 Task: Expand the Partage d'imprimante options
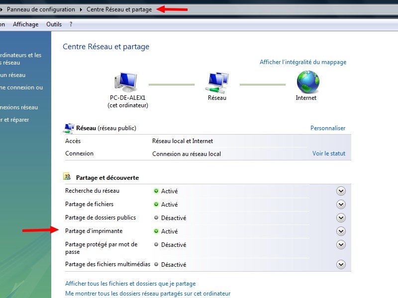341,231
